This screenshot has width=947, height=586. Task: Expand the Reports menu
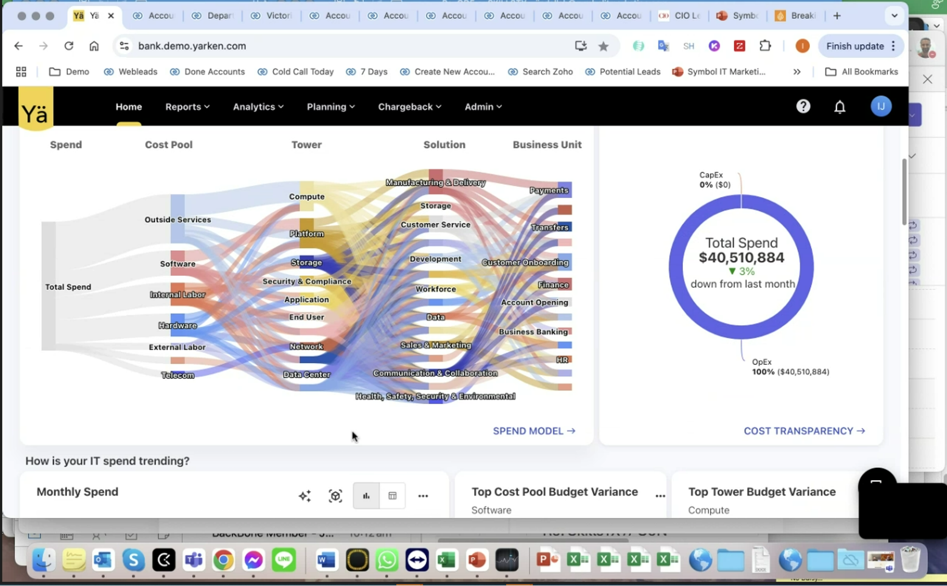coord(187,107)
